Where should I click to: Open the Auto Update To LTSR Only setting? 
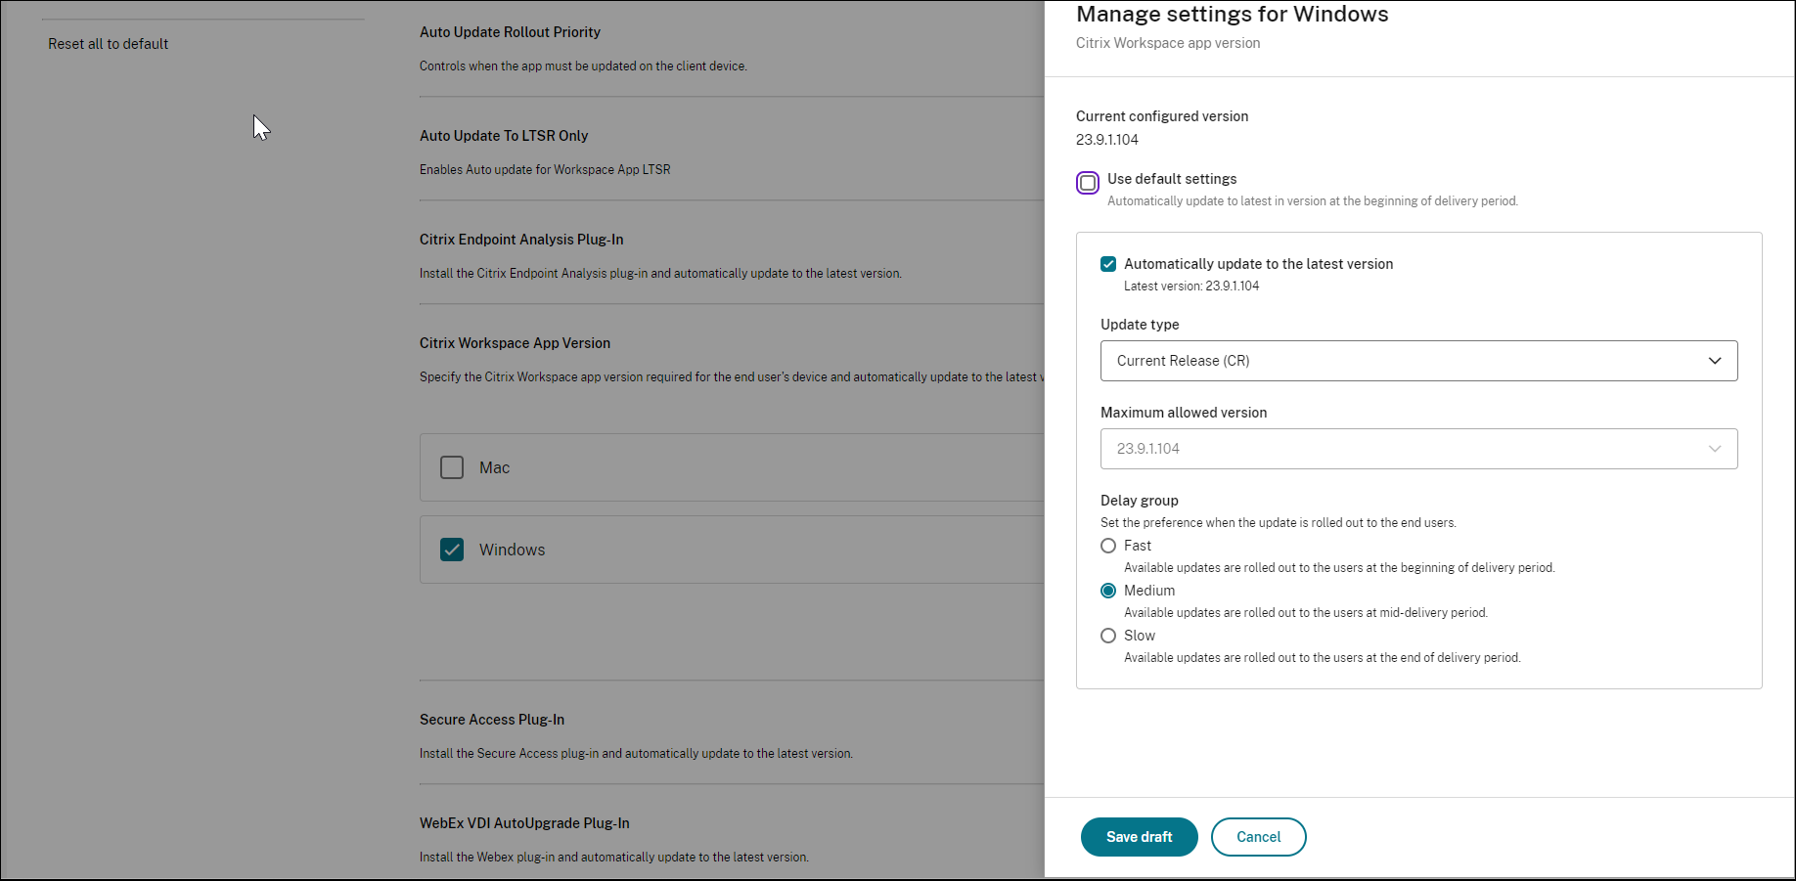(504, 136)
